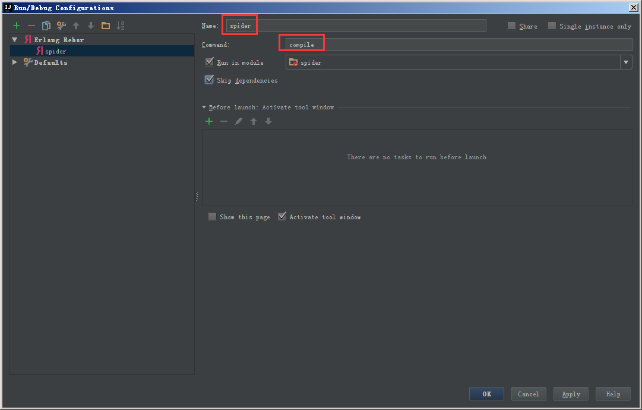The width and height of the screenshot is (642, 410).
Task: Enable the Share option
Action: (511, 26)
